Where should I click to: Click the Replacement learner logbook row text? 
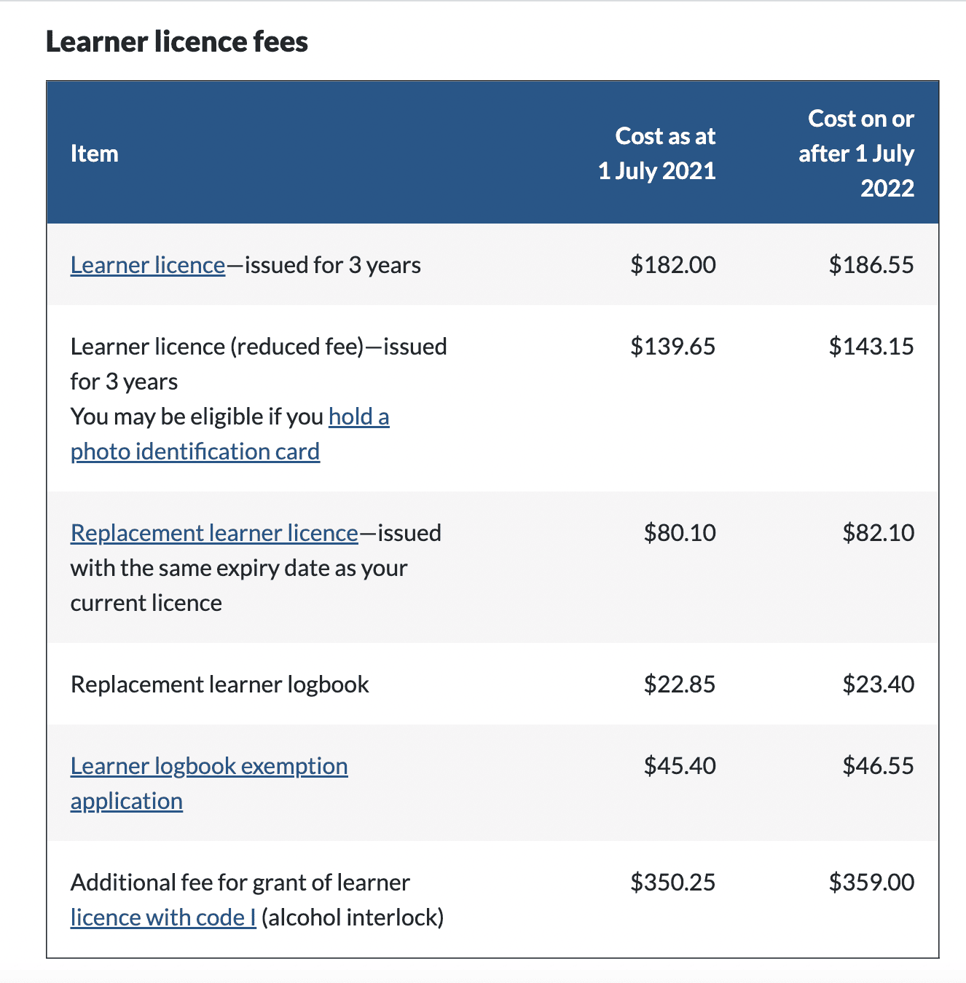[x=220, y=684]
